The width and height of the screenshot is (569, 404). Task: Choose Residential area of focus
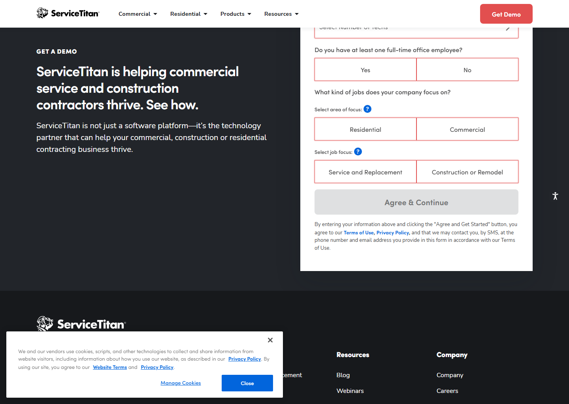[x=366, y=129]
